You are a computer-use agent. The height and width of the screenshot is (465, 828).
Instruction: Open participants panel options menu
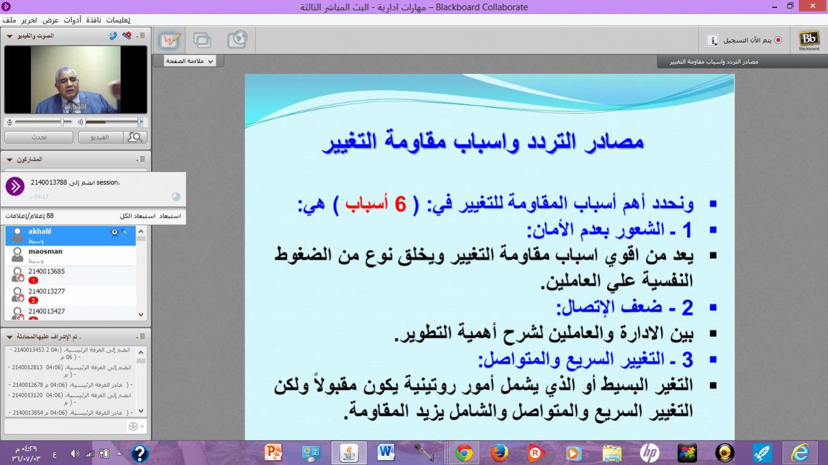coord(141,159)
